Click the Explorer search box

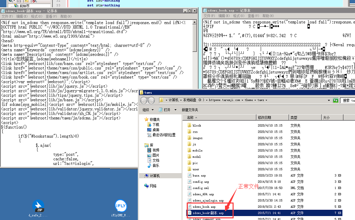click(348, 100)
